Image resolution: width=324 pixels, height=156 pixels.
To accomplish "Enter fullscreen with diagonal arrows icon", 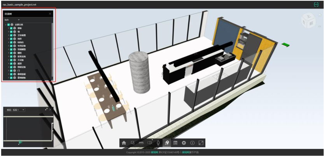I will coord(201,143).
